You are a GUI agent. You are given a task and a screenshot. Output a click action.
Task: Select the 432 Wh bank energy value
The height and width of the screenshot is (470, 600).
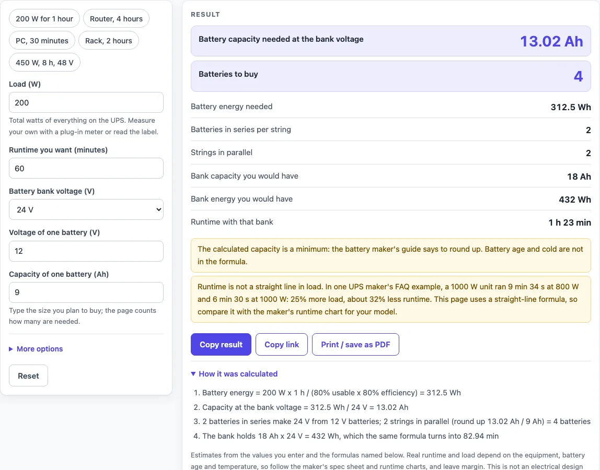575,199
